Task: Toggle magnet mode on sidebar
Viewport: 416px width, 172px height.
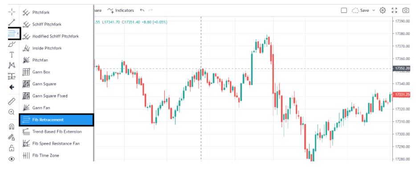Action: pos(12,127)
